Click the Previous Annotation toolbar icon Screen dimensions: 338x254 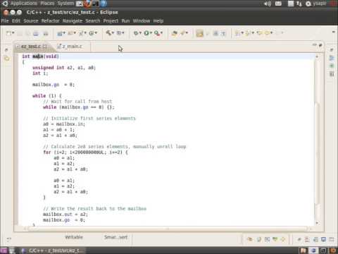[248, 33]
